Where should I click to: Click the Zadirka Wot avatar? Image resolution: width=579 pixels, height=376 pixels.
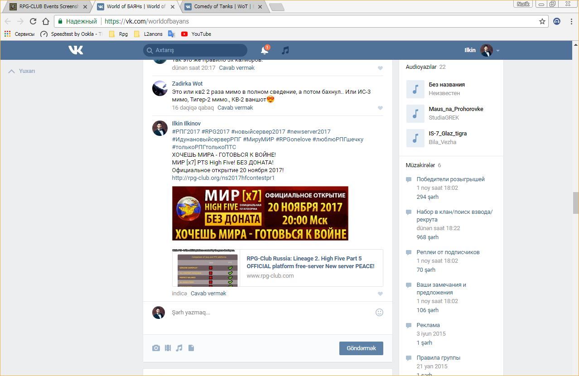159,88
